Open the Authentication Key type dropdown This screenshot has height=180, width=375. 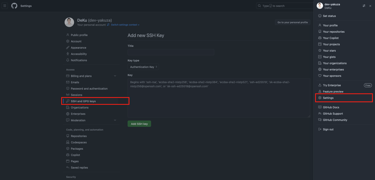143,67
